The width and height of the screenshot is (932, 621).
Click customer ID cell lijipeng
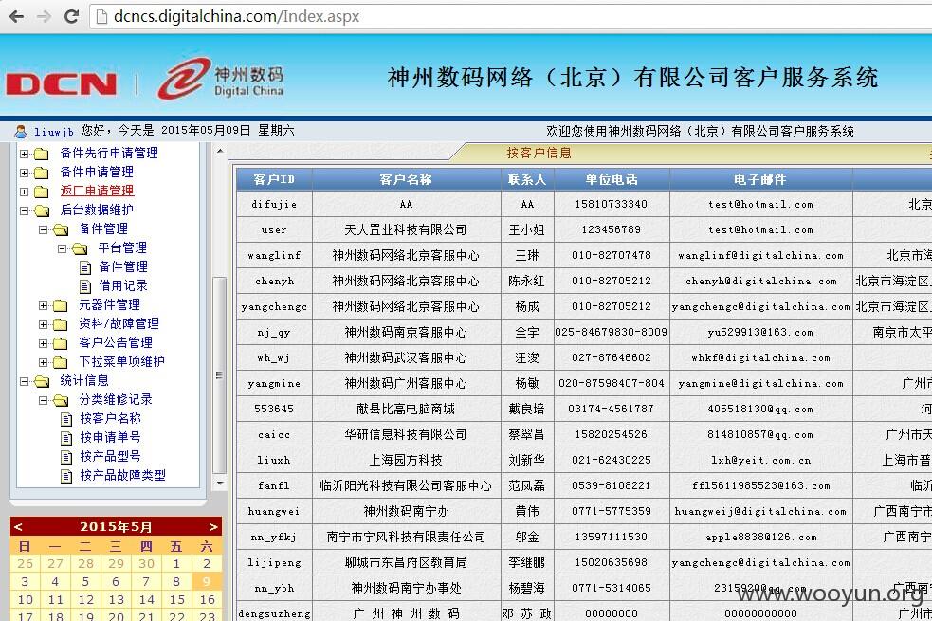[274, 562]
